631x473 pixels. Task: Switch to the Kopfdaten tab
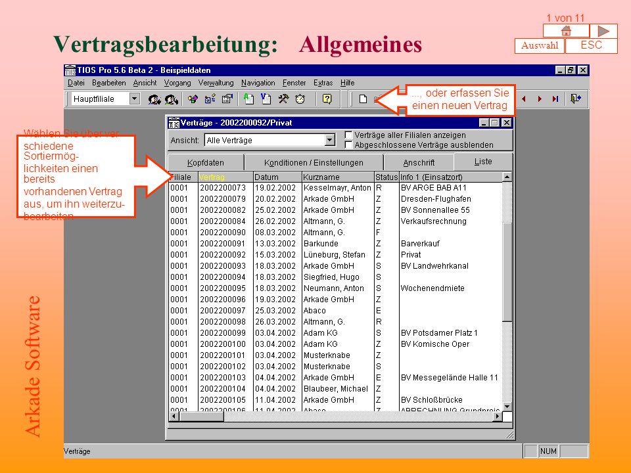pos(206,162)
